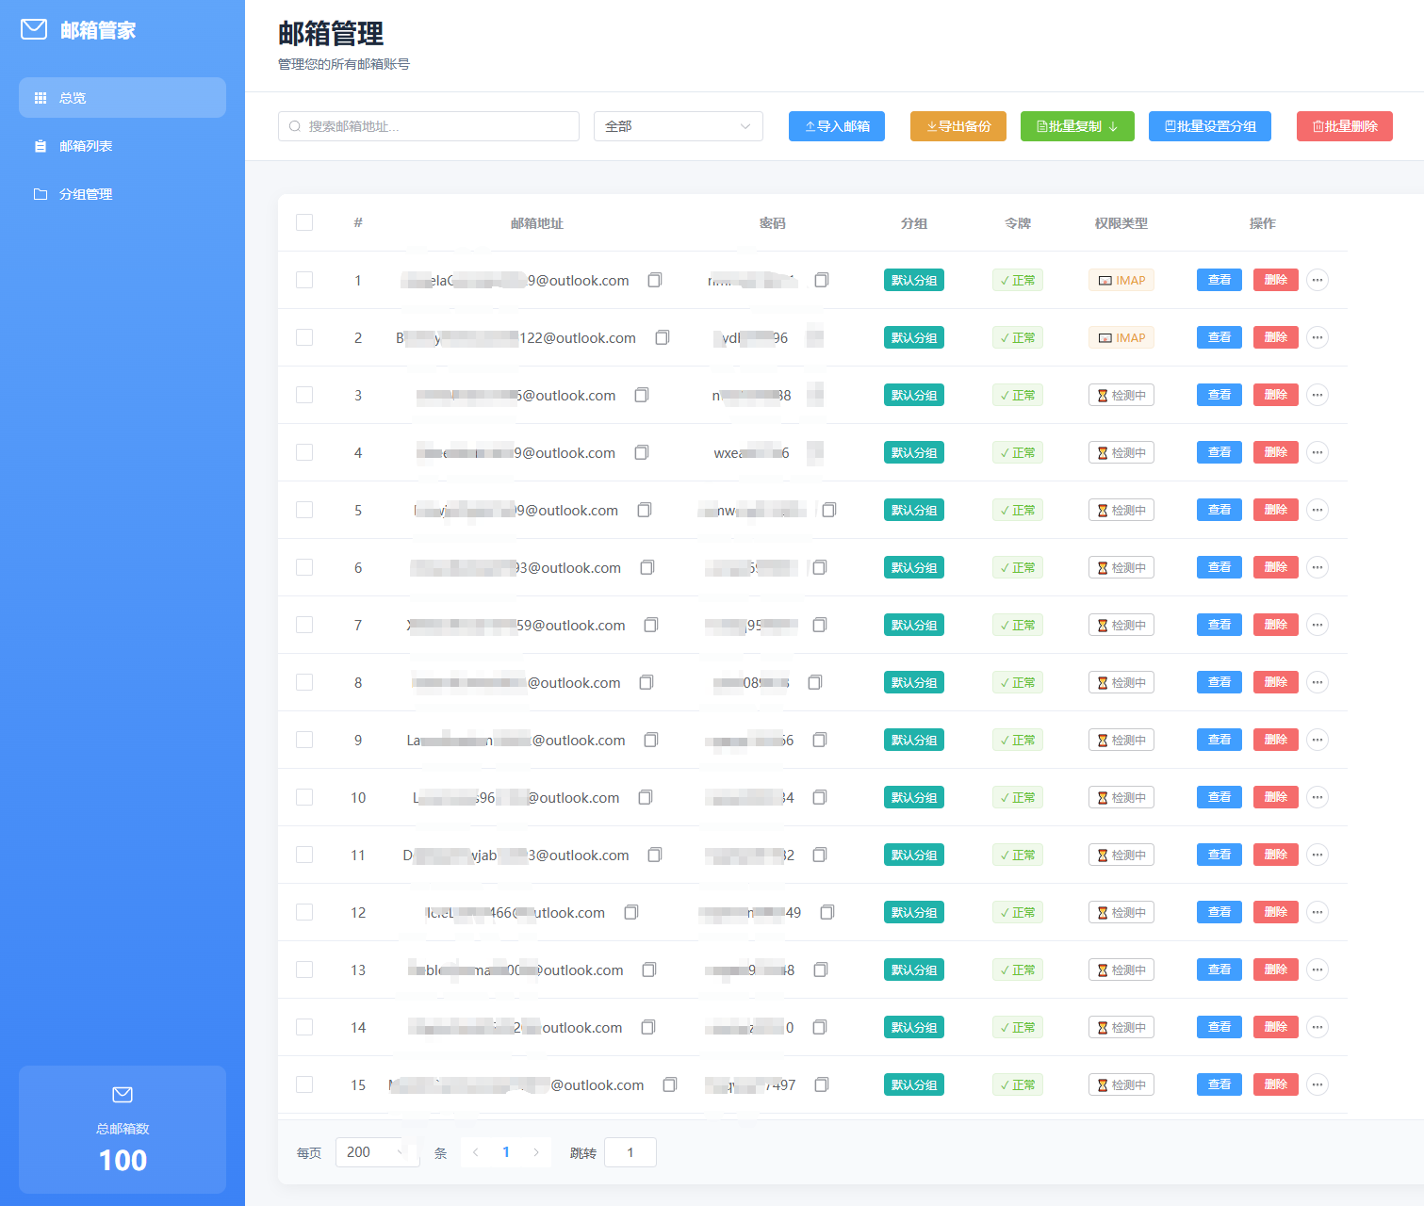Open more options for row 1
1424x1206 pixels.
click(1318, 280)
